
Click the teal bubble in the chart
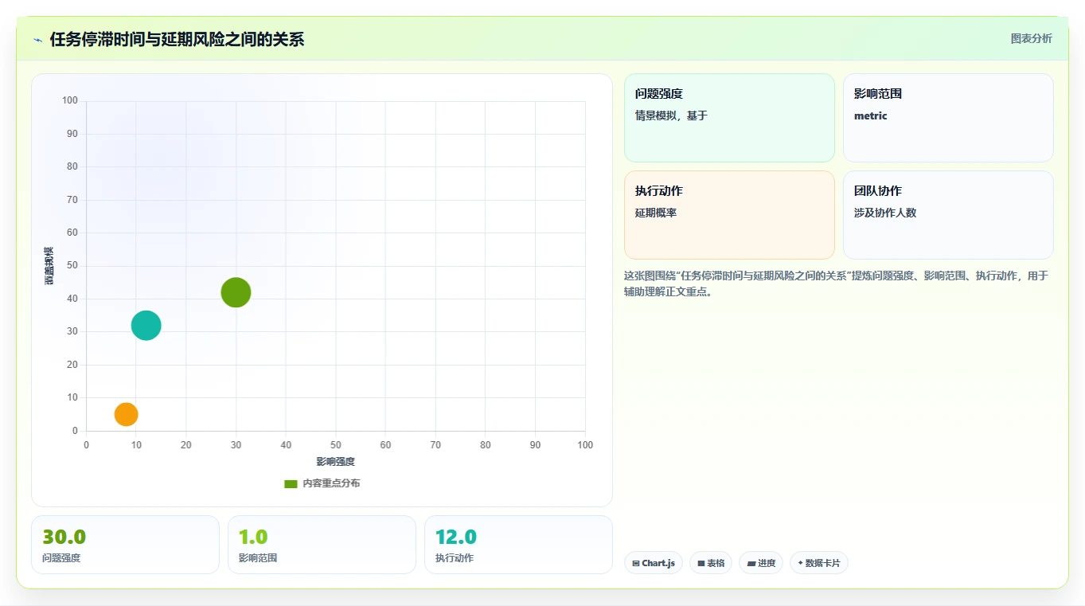(x=146, y=325)
